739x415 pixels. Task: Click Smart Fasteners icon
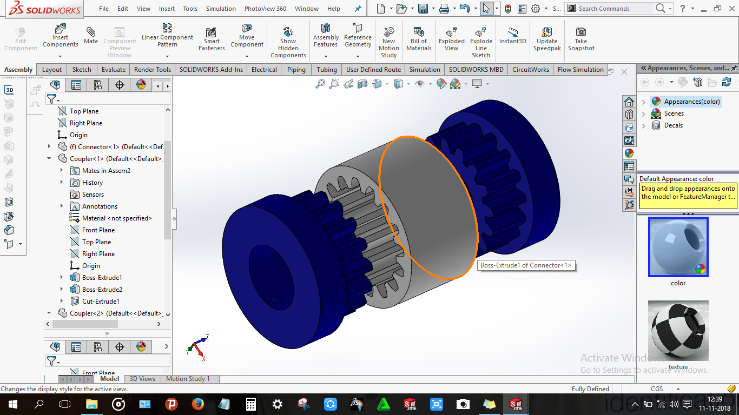(212, 39)
